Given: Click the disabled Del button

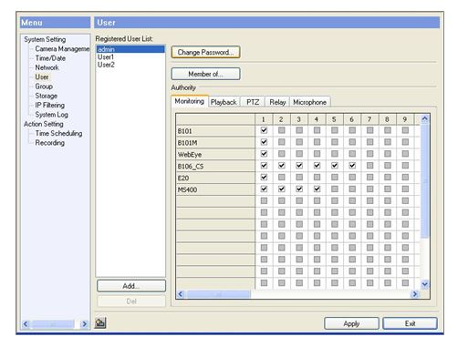Looking at the screenshot, I should tap(131, 301).
